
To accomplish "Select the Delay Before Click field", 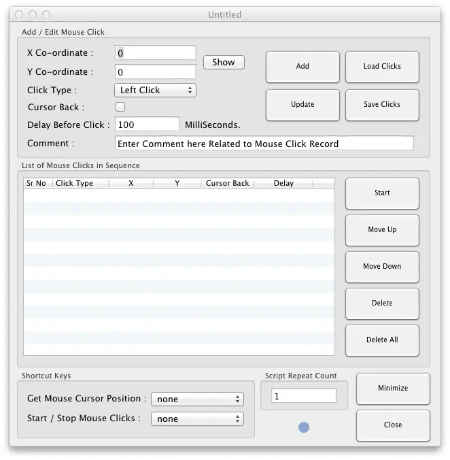I will coord(148,125).
